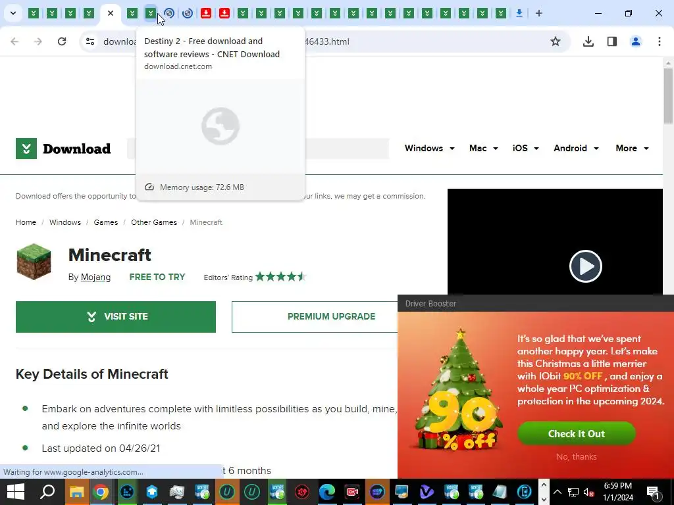Open Microsoft Edge from the taskbar
This screenshot has height=505, width=674.
[327, 492]
